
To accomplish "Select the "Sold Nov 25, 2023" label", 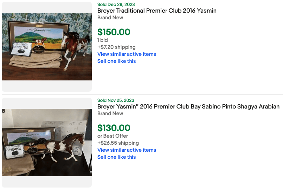I will point(116,100).
